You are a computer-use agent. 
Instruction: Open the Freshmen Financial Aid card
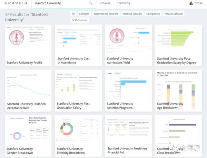coord(128,136)
